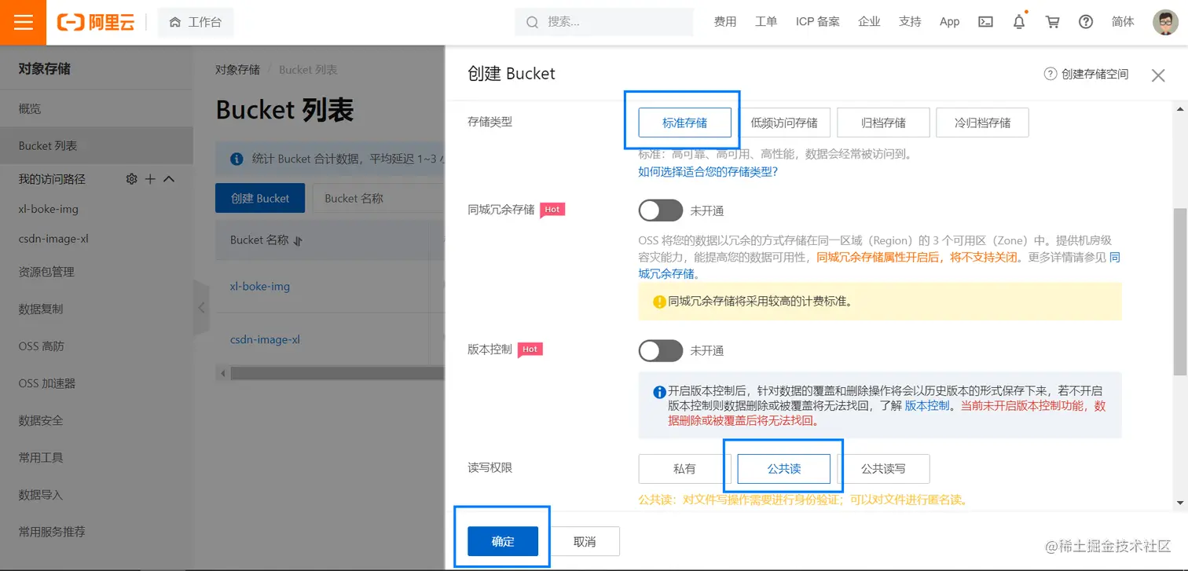Open csdn-image-xl bucket in table
Image resolution: width=1188 pixels, height=571 pixels.
click(x=265, y=340)
